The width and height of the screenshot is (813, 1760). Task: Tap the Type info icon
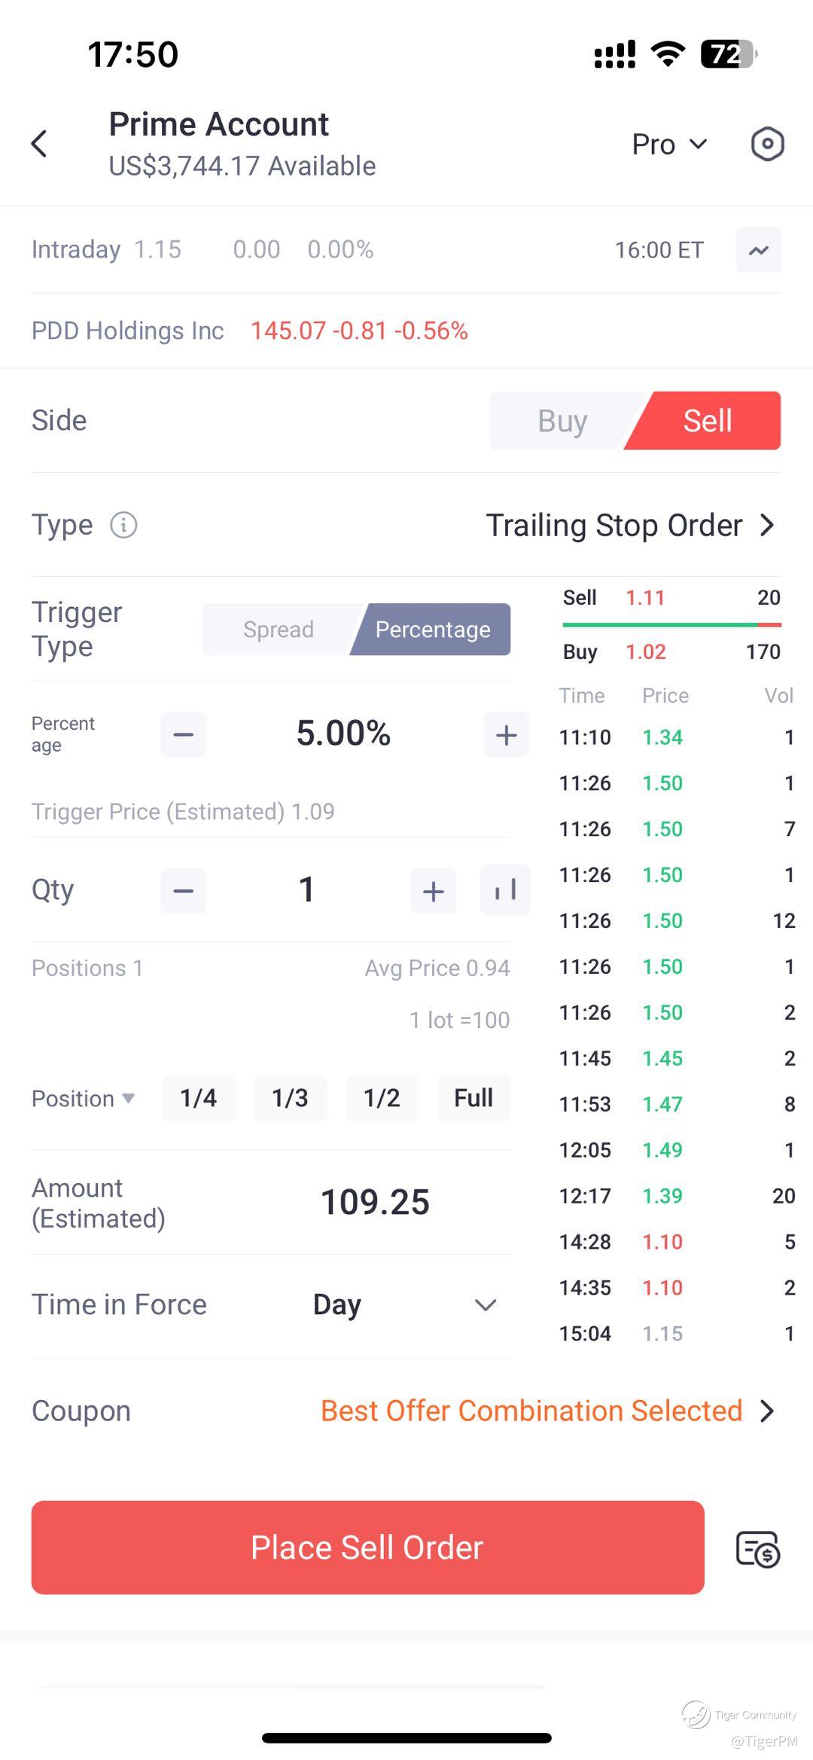pos(123,525)
